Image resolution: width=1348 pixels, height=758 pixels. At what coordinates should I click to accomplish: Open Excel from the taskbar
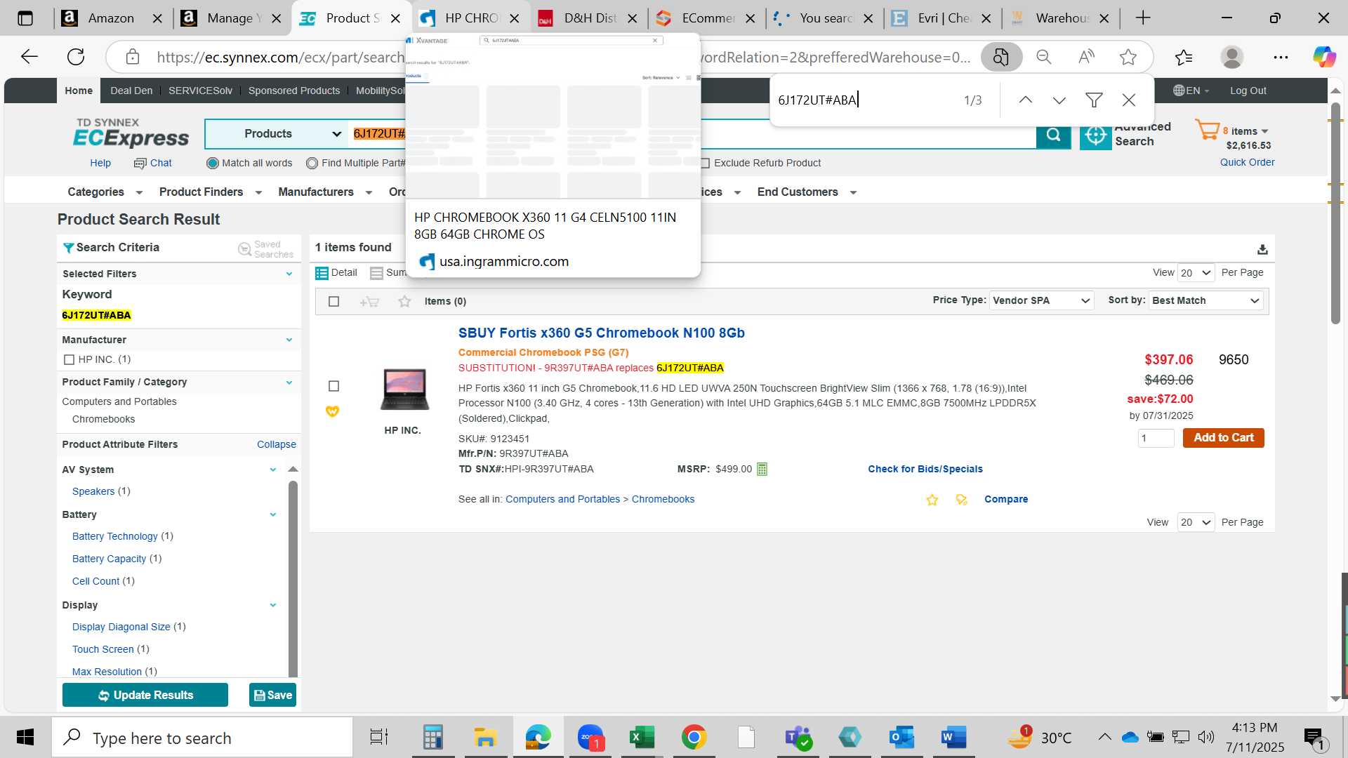tap(641, 738)
